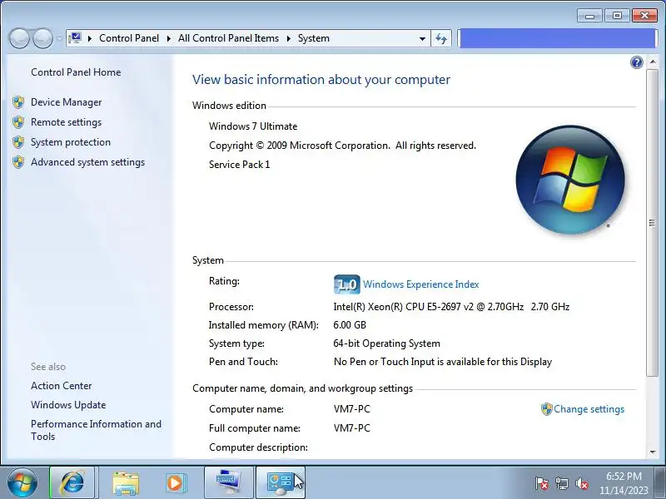Click the Xeon E5-2697 processor value
Viewport: 666px width, 499px height.
(451, 307)
